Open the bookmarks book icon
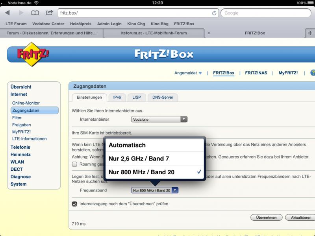This screenshot has height=236, width=315. (35, 13)
